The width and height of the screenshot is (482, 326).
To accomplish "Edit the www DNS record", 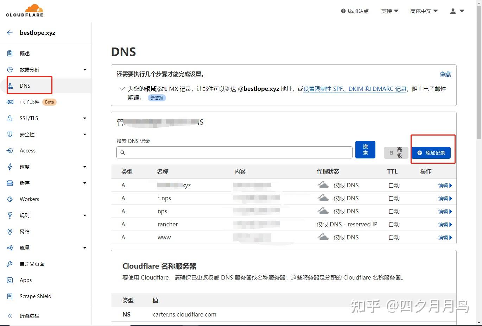I will click(x=445, y=238).
